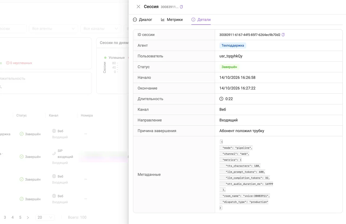
Task: Click the Номера column header
Action: pyautogui.click(x=87, y=115)
